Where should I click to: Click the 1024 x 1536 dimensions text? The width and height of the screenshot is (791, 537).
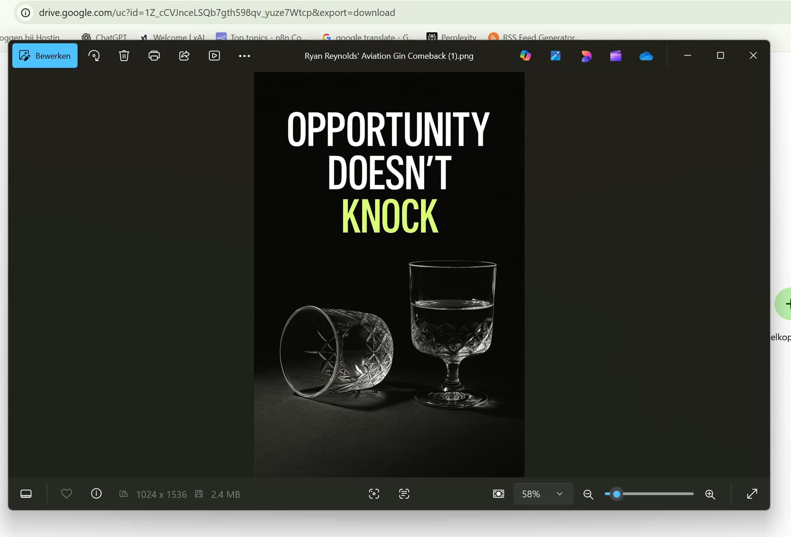[161, 494]
